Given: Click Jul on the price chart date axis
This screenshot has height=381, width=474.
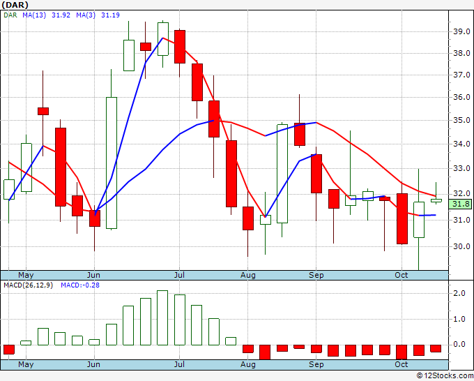Looking at the screenshot, I should click(179, 275).
